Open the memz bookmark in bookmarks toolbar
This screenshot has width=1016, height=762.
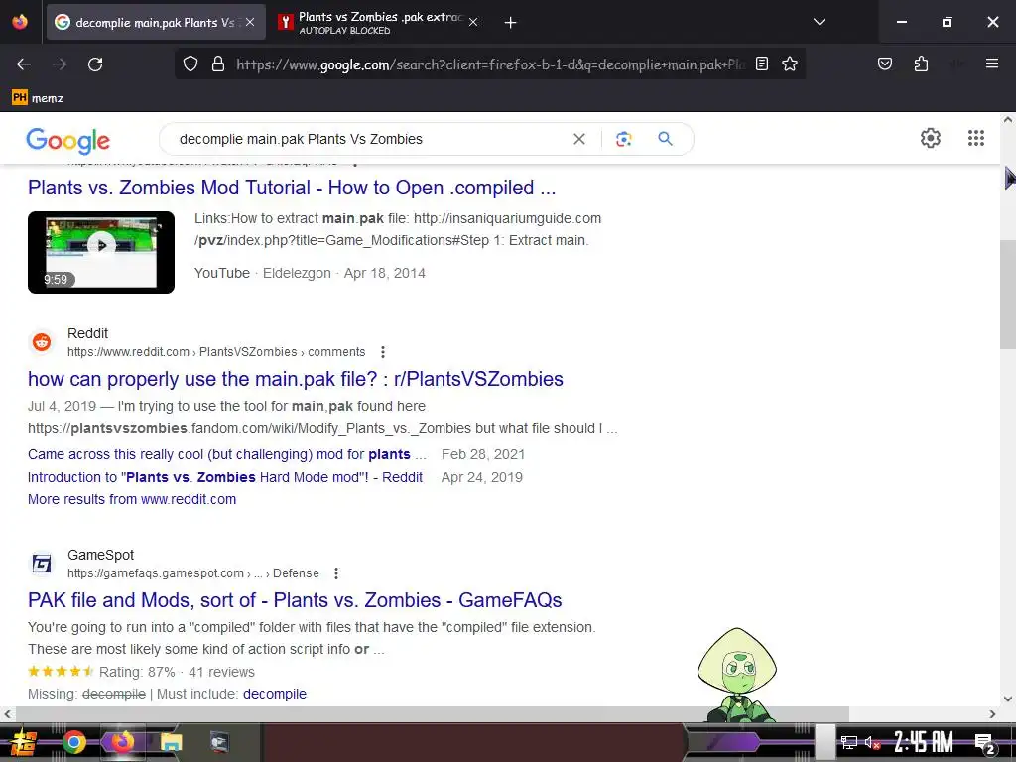[x=38, y=98]
